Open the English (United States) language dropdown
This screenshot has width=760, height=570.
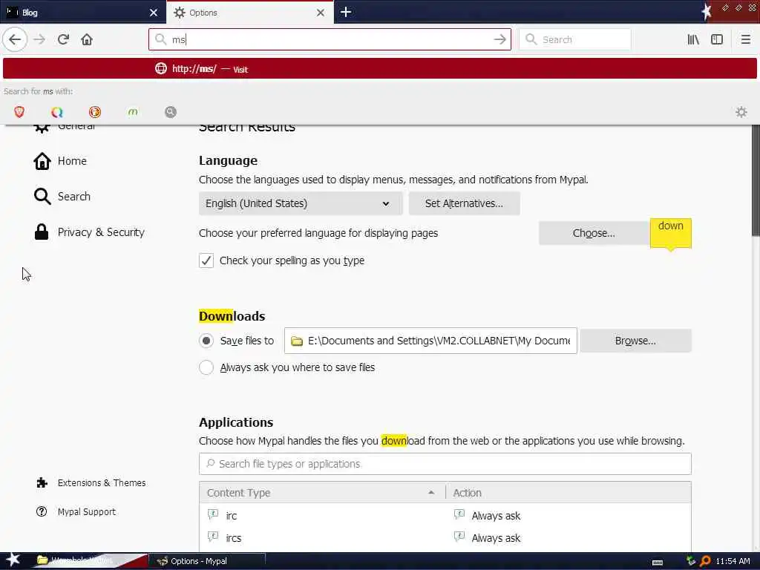pyautogui.click(x=301, y=203)
